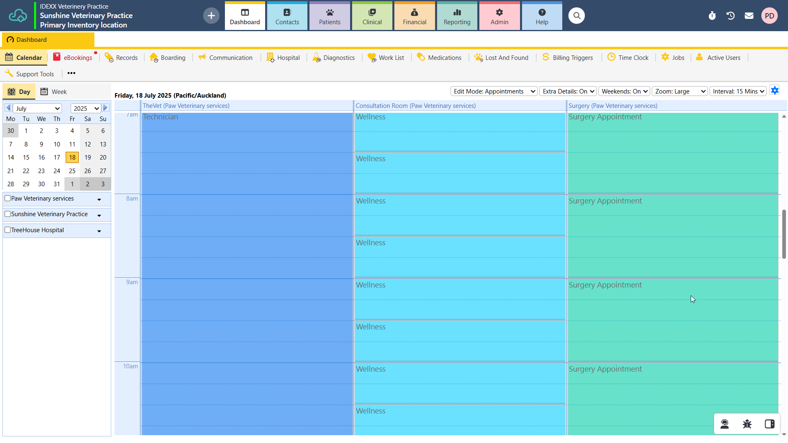Select July 25 in mini calendar

(72, 171)
